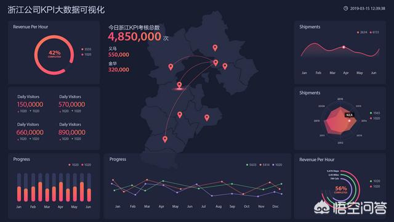Click the heading 今日浙江KPI考核总数
This screenshot has height=222, width=394.
134,27
